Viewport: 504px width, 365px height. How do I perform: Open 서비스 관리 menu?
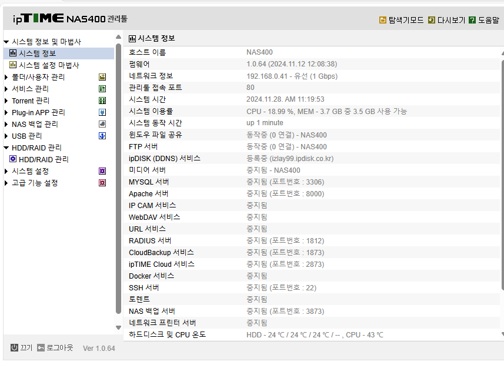30,89
